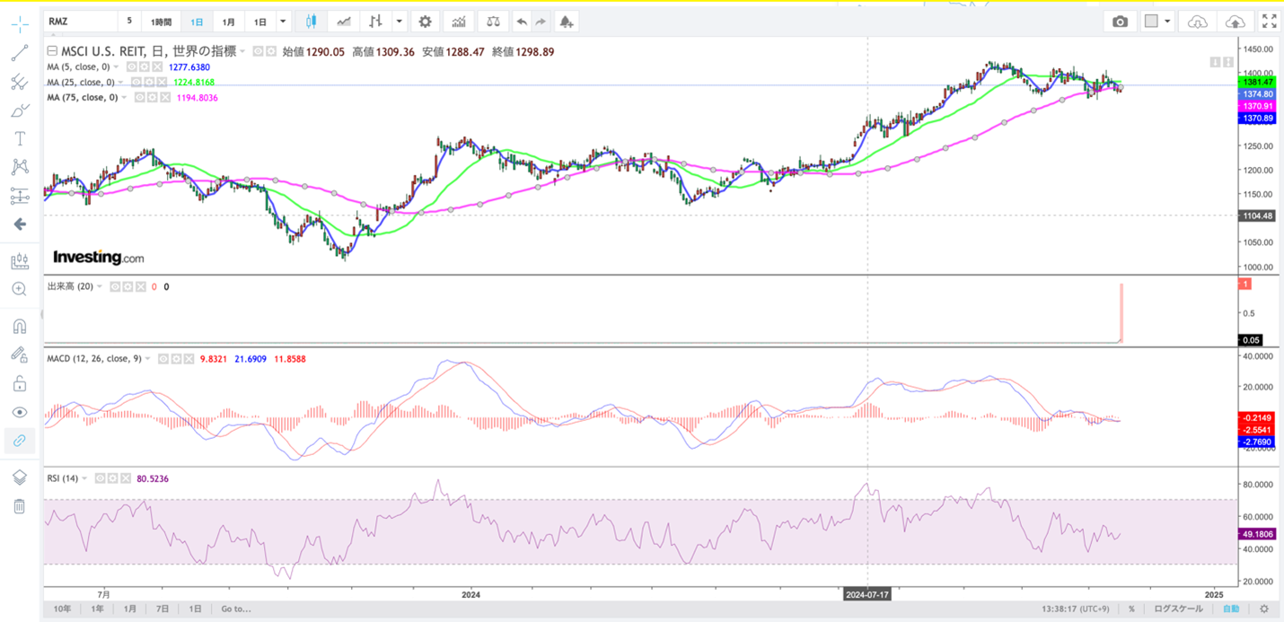Open the chart layout square dropdown

[x=1157, y=22]
